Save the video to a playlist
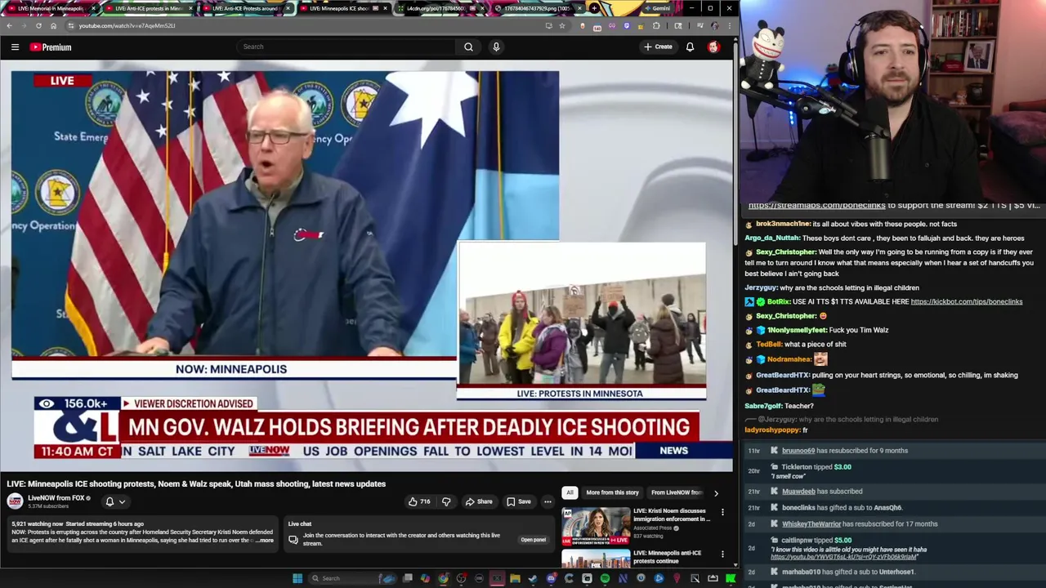 [x=518, y=501]
